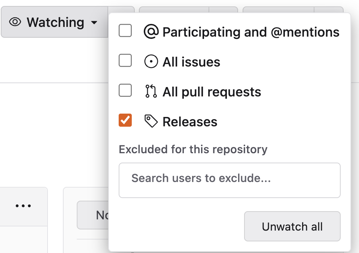Click the All issues circle icon
This screenshot has height=253, width=359.
151,62
